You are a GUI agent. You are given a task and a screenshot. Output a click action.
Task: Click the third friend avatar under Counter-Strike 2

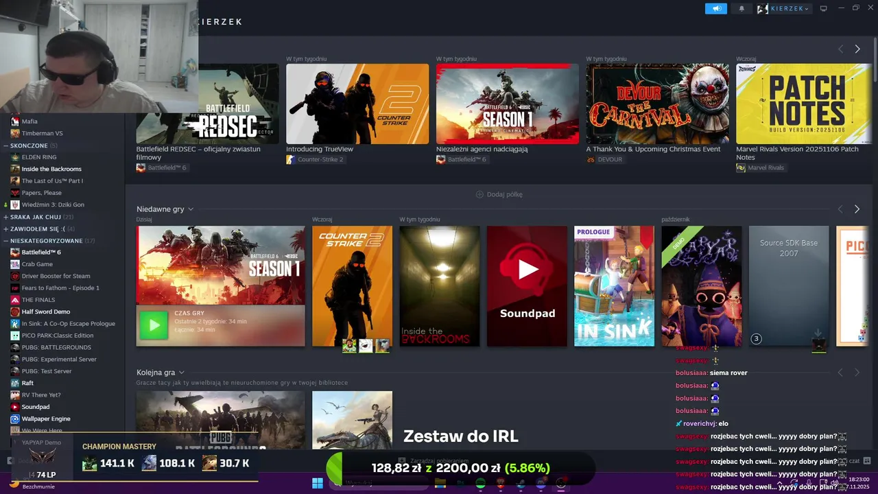point(382,346)
